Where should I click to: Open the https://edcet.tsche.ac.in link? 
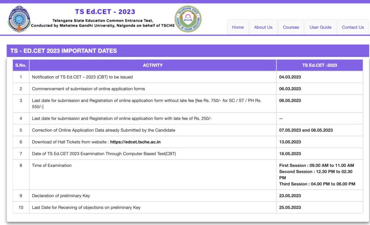(x=135, y=142)
